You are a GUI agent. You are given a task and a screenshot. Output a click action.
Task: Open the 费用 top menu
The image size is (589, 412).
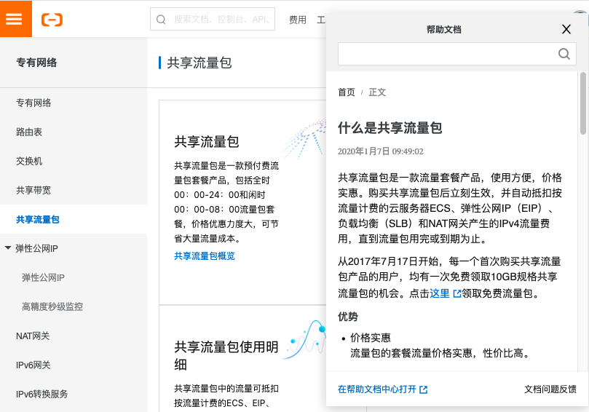pyautogui.click(x=297, y=20)
